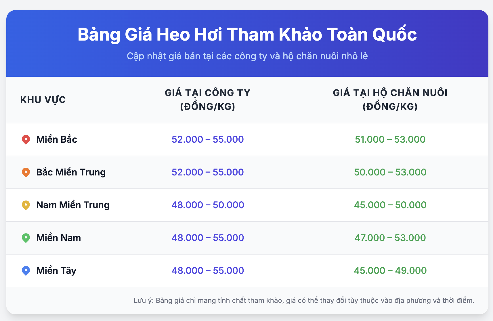Click the Lưu ý footnote text
The width and height of the screenshot is (493, 321).
click(x=304, y=301)
